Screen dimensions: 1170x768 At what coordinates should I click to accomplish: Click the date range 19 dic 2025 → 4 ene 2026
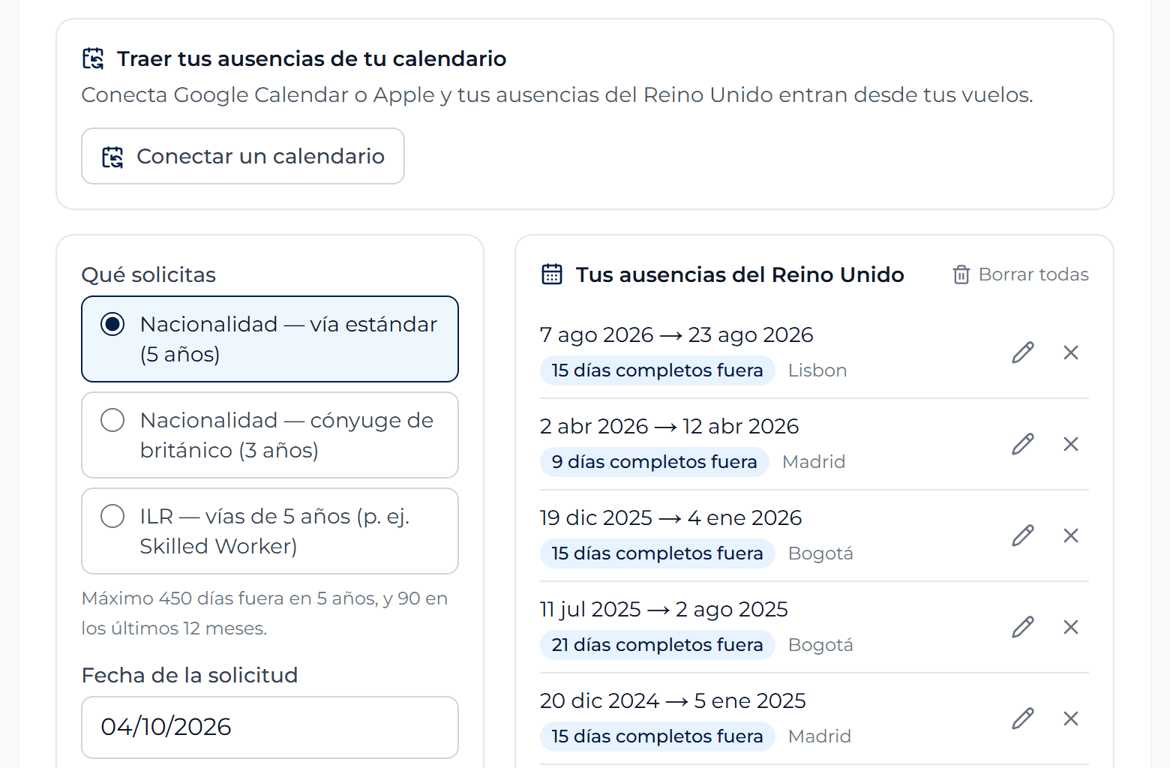tap(671, 517)
